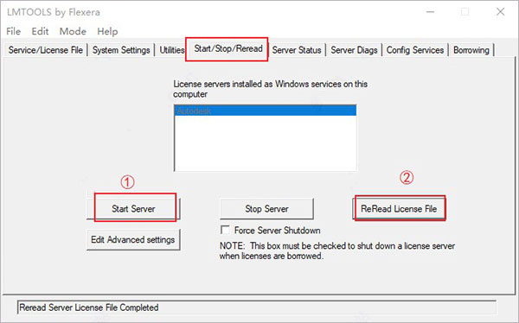Go to Server Status tab
Viewport: 519px width, 323px height.
pyautogui.click(x=297, y=50)
